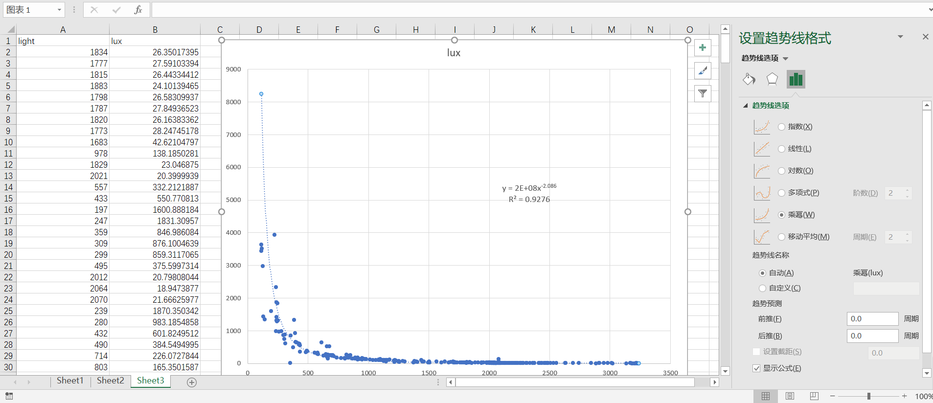
Task: Open the Chart Elements plus button
Action: click(x=703, y=47)
